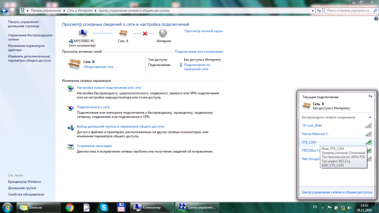Click the Windows Start button

point(7,207)
